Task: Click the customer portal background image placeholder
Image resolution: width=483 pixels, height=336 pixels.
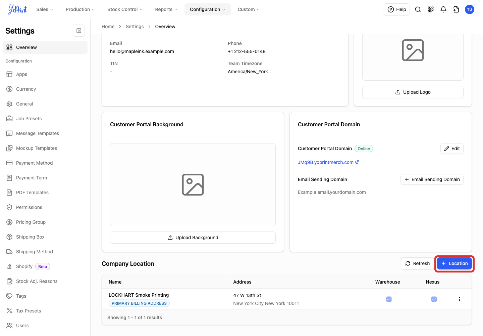Action: [x=193, y=184]
